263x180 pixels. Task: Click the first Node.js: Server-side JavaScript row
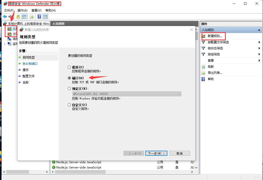123,162
